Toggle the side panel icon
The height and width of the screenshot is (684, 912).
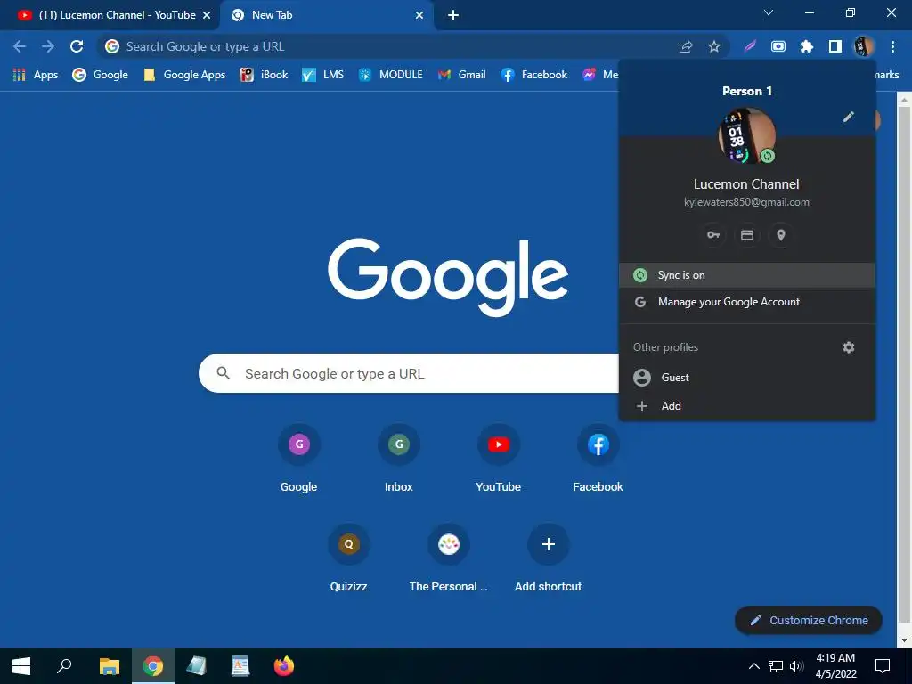coord(835,46)
